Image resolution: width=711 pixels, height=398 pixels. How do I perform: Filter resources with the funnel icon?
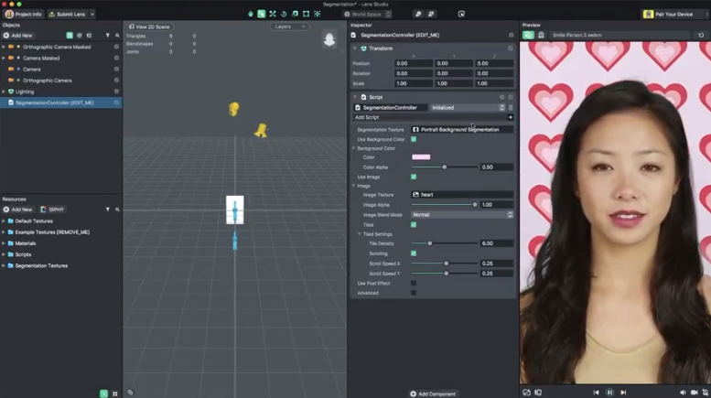click(x=107, y=210)
